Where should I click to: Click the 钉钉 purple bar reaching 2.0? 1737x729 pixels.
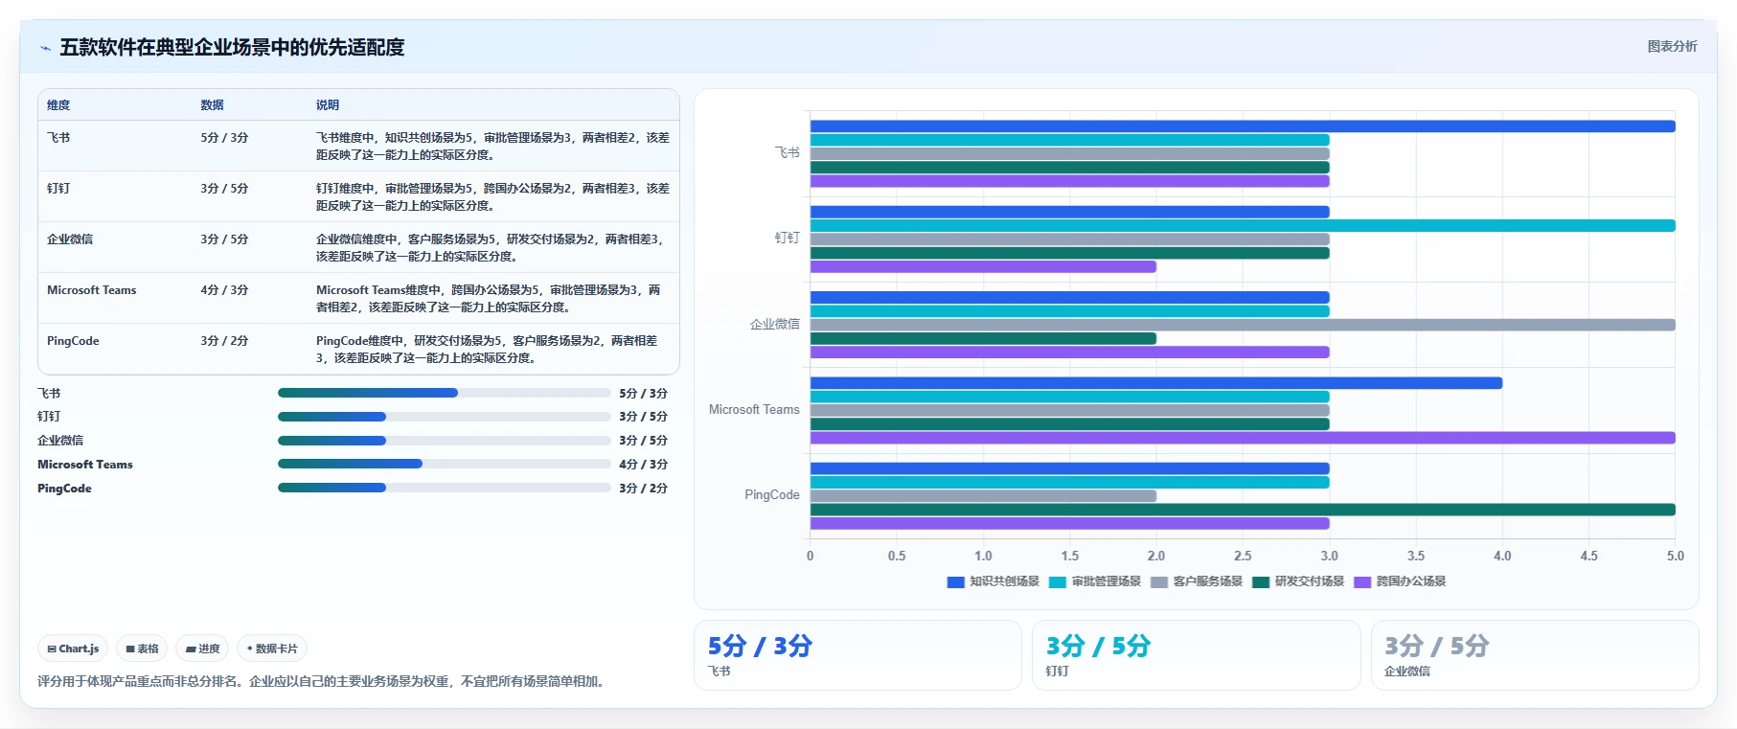pos(983,266)
